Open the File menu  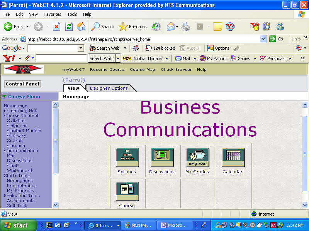tap(7, 14)
